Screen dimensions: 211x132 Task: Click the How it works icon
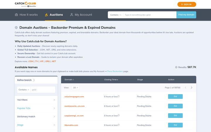[x=16, y=15]
